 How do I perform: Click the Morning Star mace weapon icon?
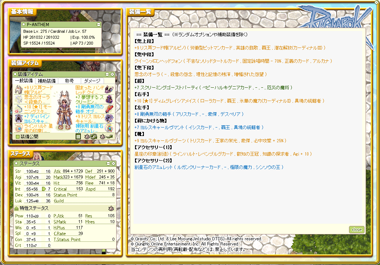[x=18, y=108]
